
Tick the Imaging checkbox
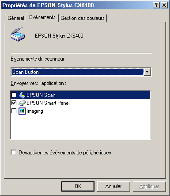pyautogui.click(x=14, y=111)
